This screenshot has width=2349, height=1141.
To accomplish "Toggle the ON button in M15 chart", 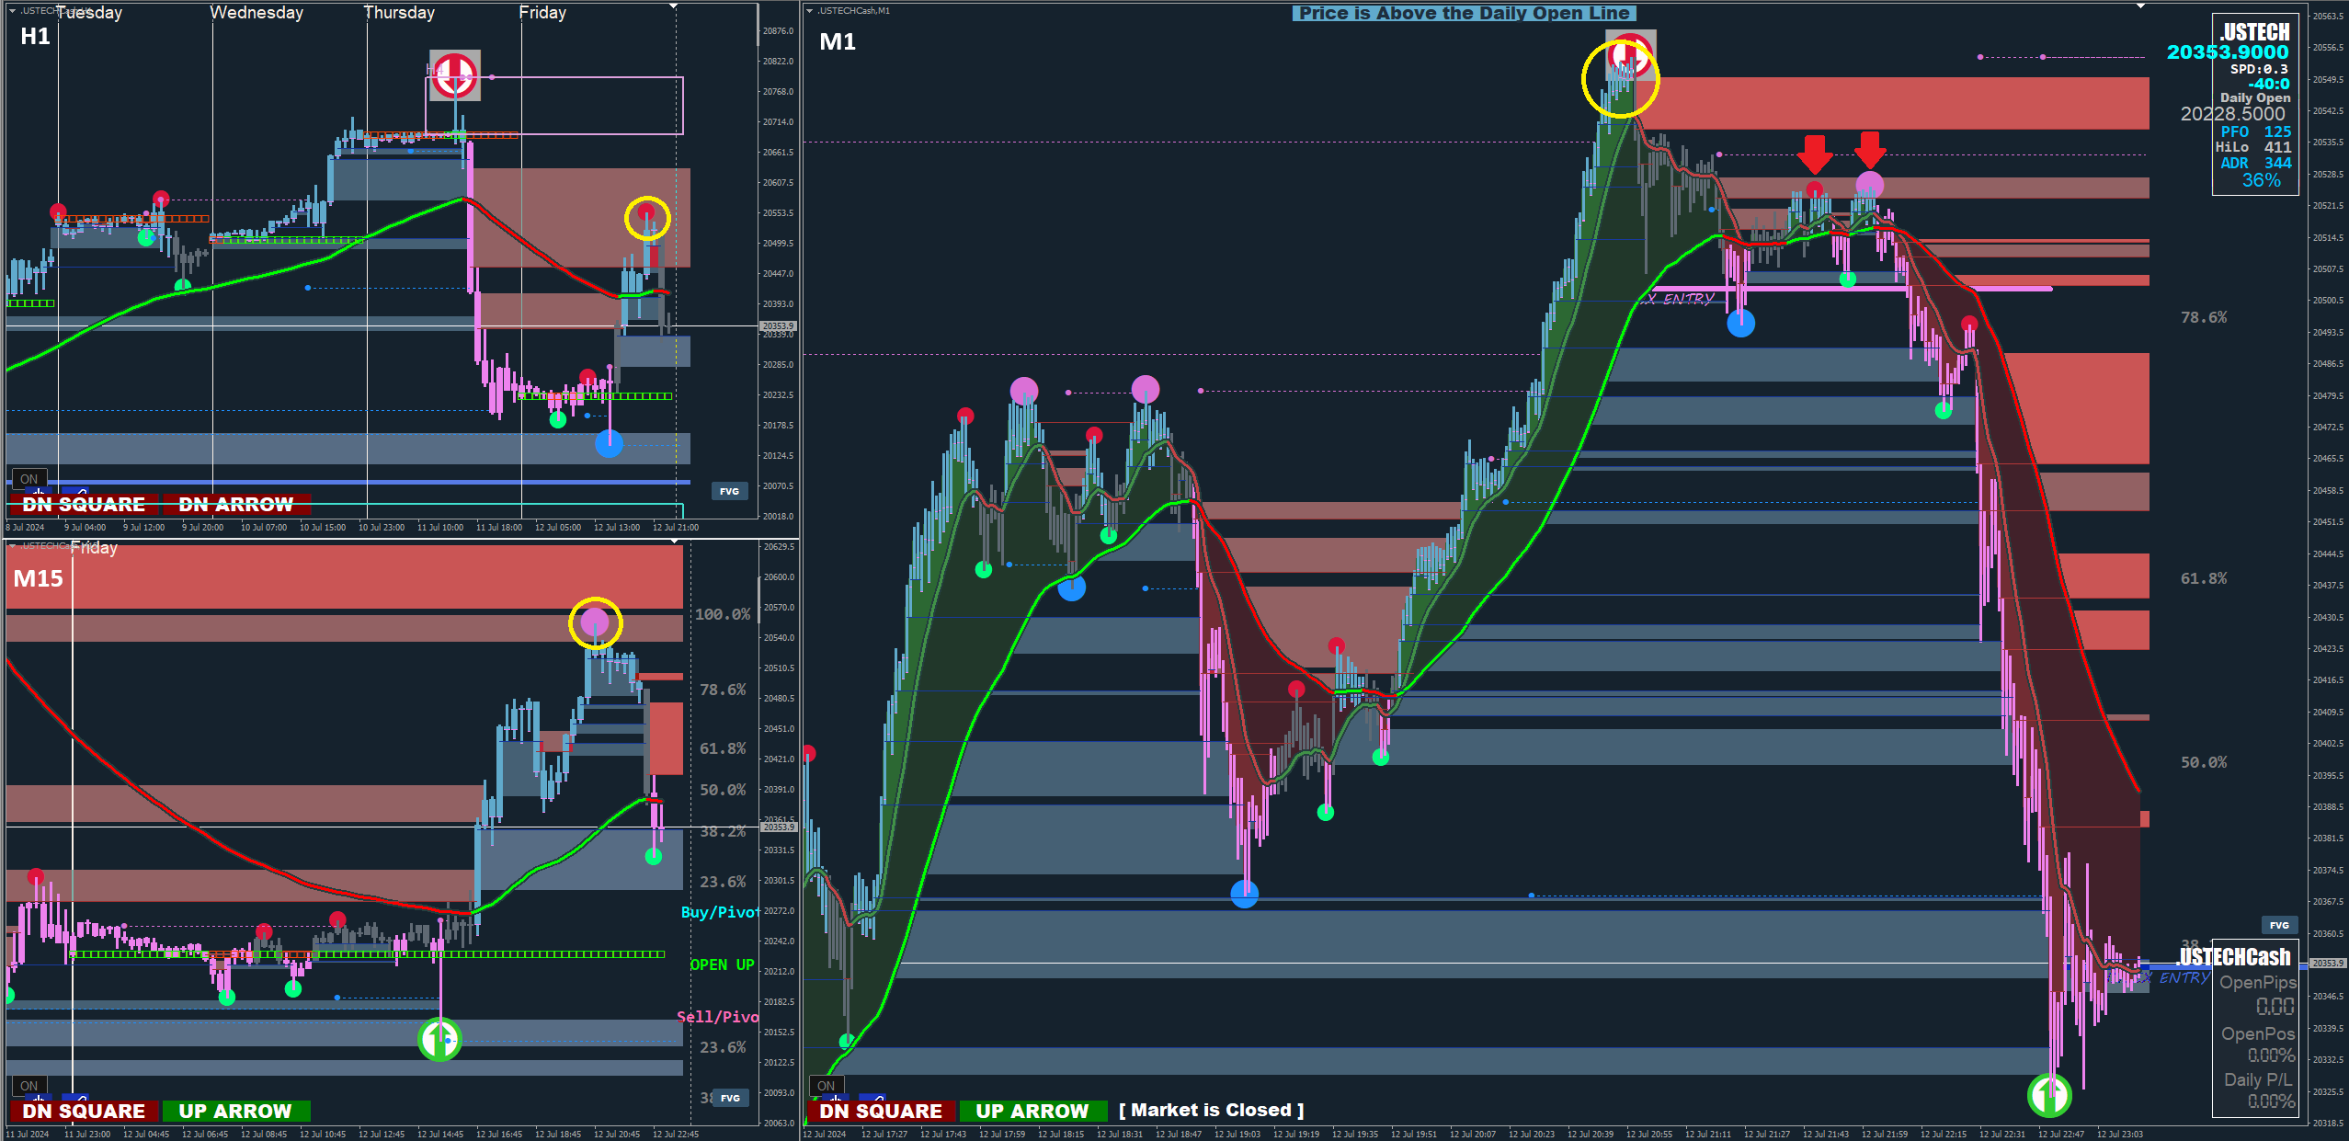I will 29,1086.
